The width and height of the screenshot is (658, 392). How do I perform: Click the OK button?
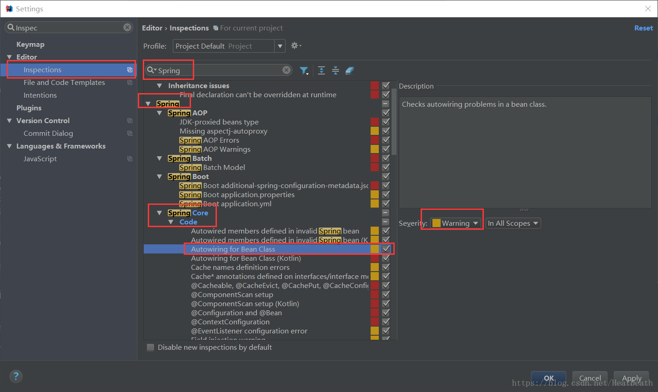tap(549, 378)
